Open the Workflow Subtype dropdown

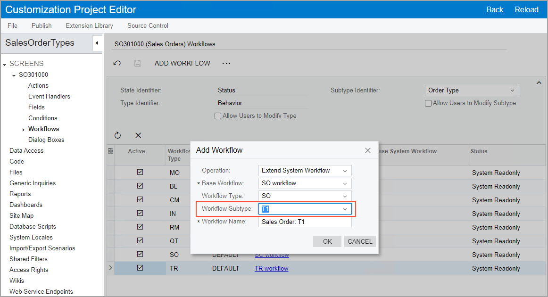coord(345,209)
